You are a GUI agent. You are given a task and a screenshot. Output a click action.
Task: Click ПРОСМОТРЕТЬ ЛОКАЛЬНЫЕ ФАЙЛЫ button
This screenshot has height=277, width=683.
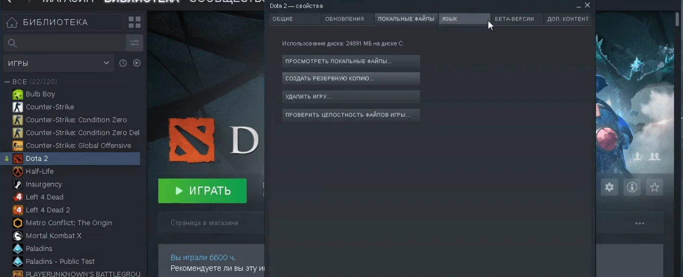[351, 61]
